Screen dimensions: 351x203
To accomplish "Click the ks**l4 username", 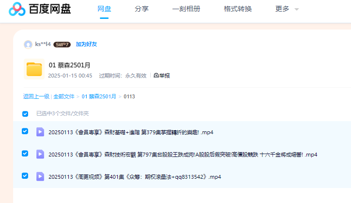I will (43, 44).
